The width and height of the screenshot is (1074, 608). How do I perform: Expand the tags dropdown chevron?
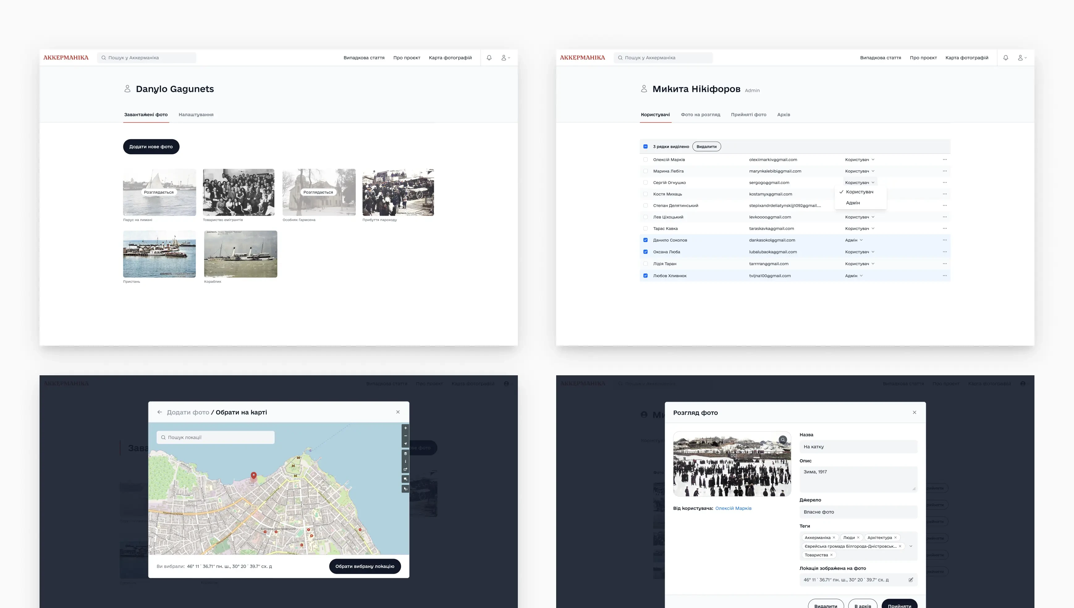(x=911, y=546)
